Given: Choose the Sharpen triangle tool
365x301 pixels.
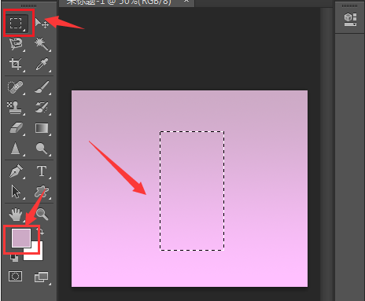Looking at the screenshot, I should [16, 149].
